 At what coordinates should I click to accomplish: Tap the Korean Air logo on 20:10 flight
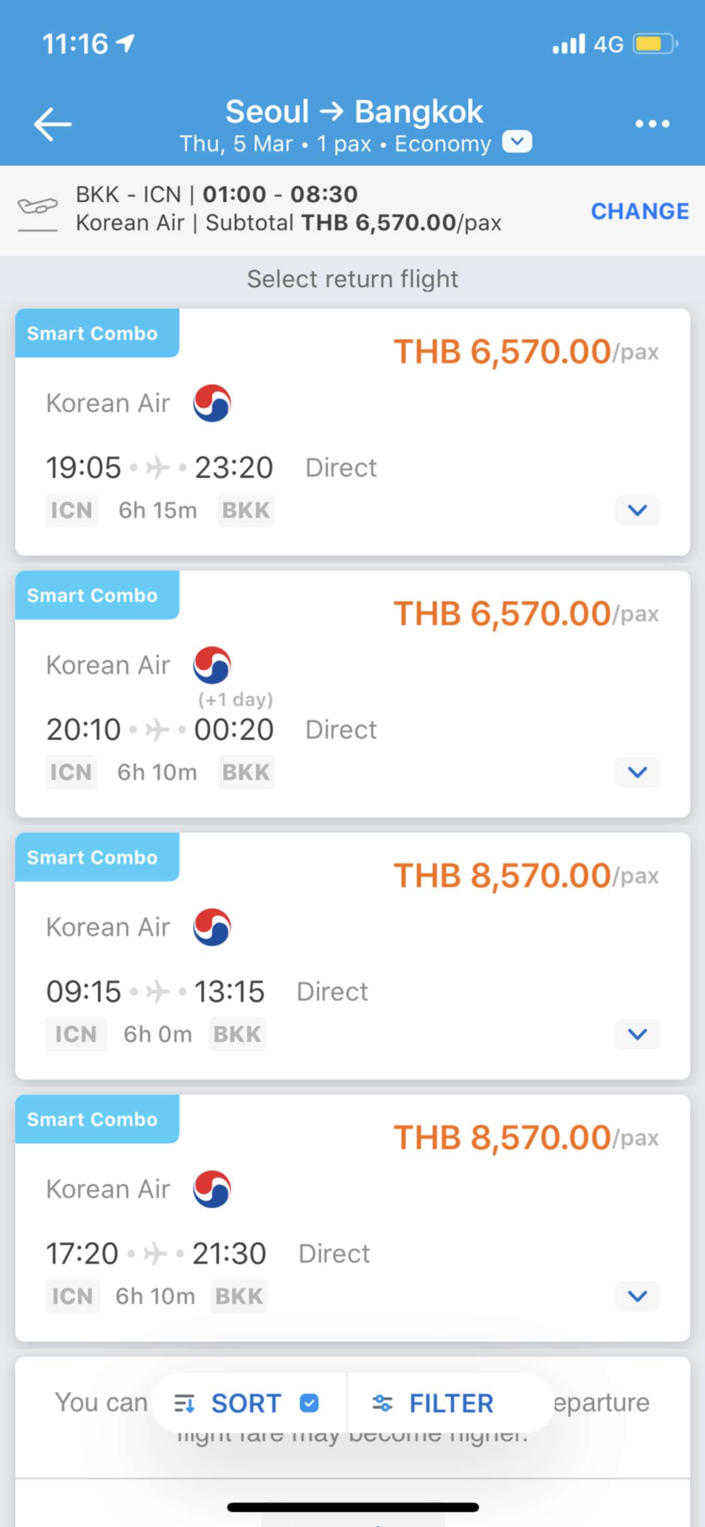(x=212, y=665)
